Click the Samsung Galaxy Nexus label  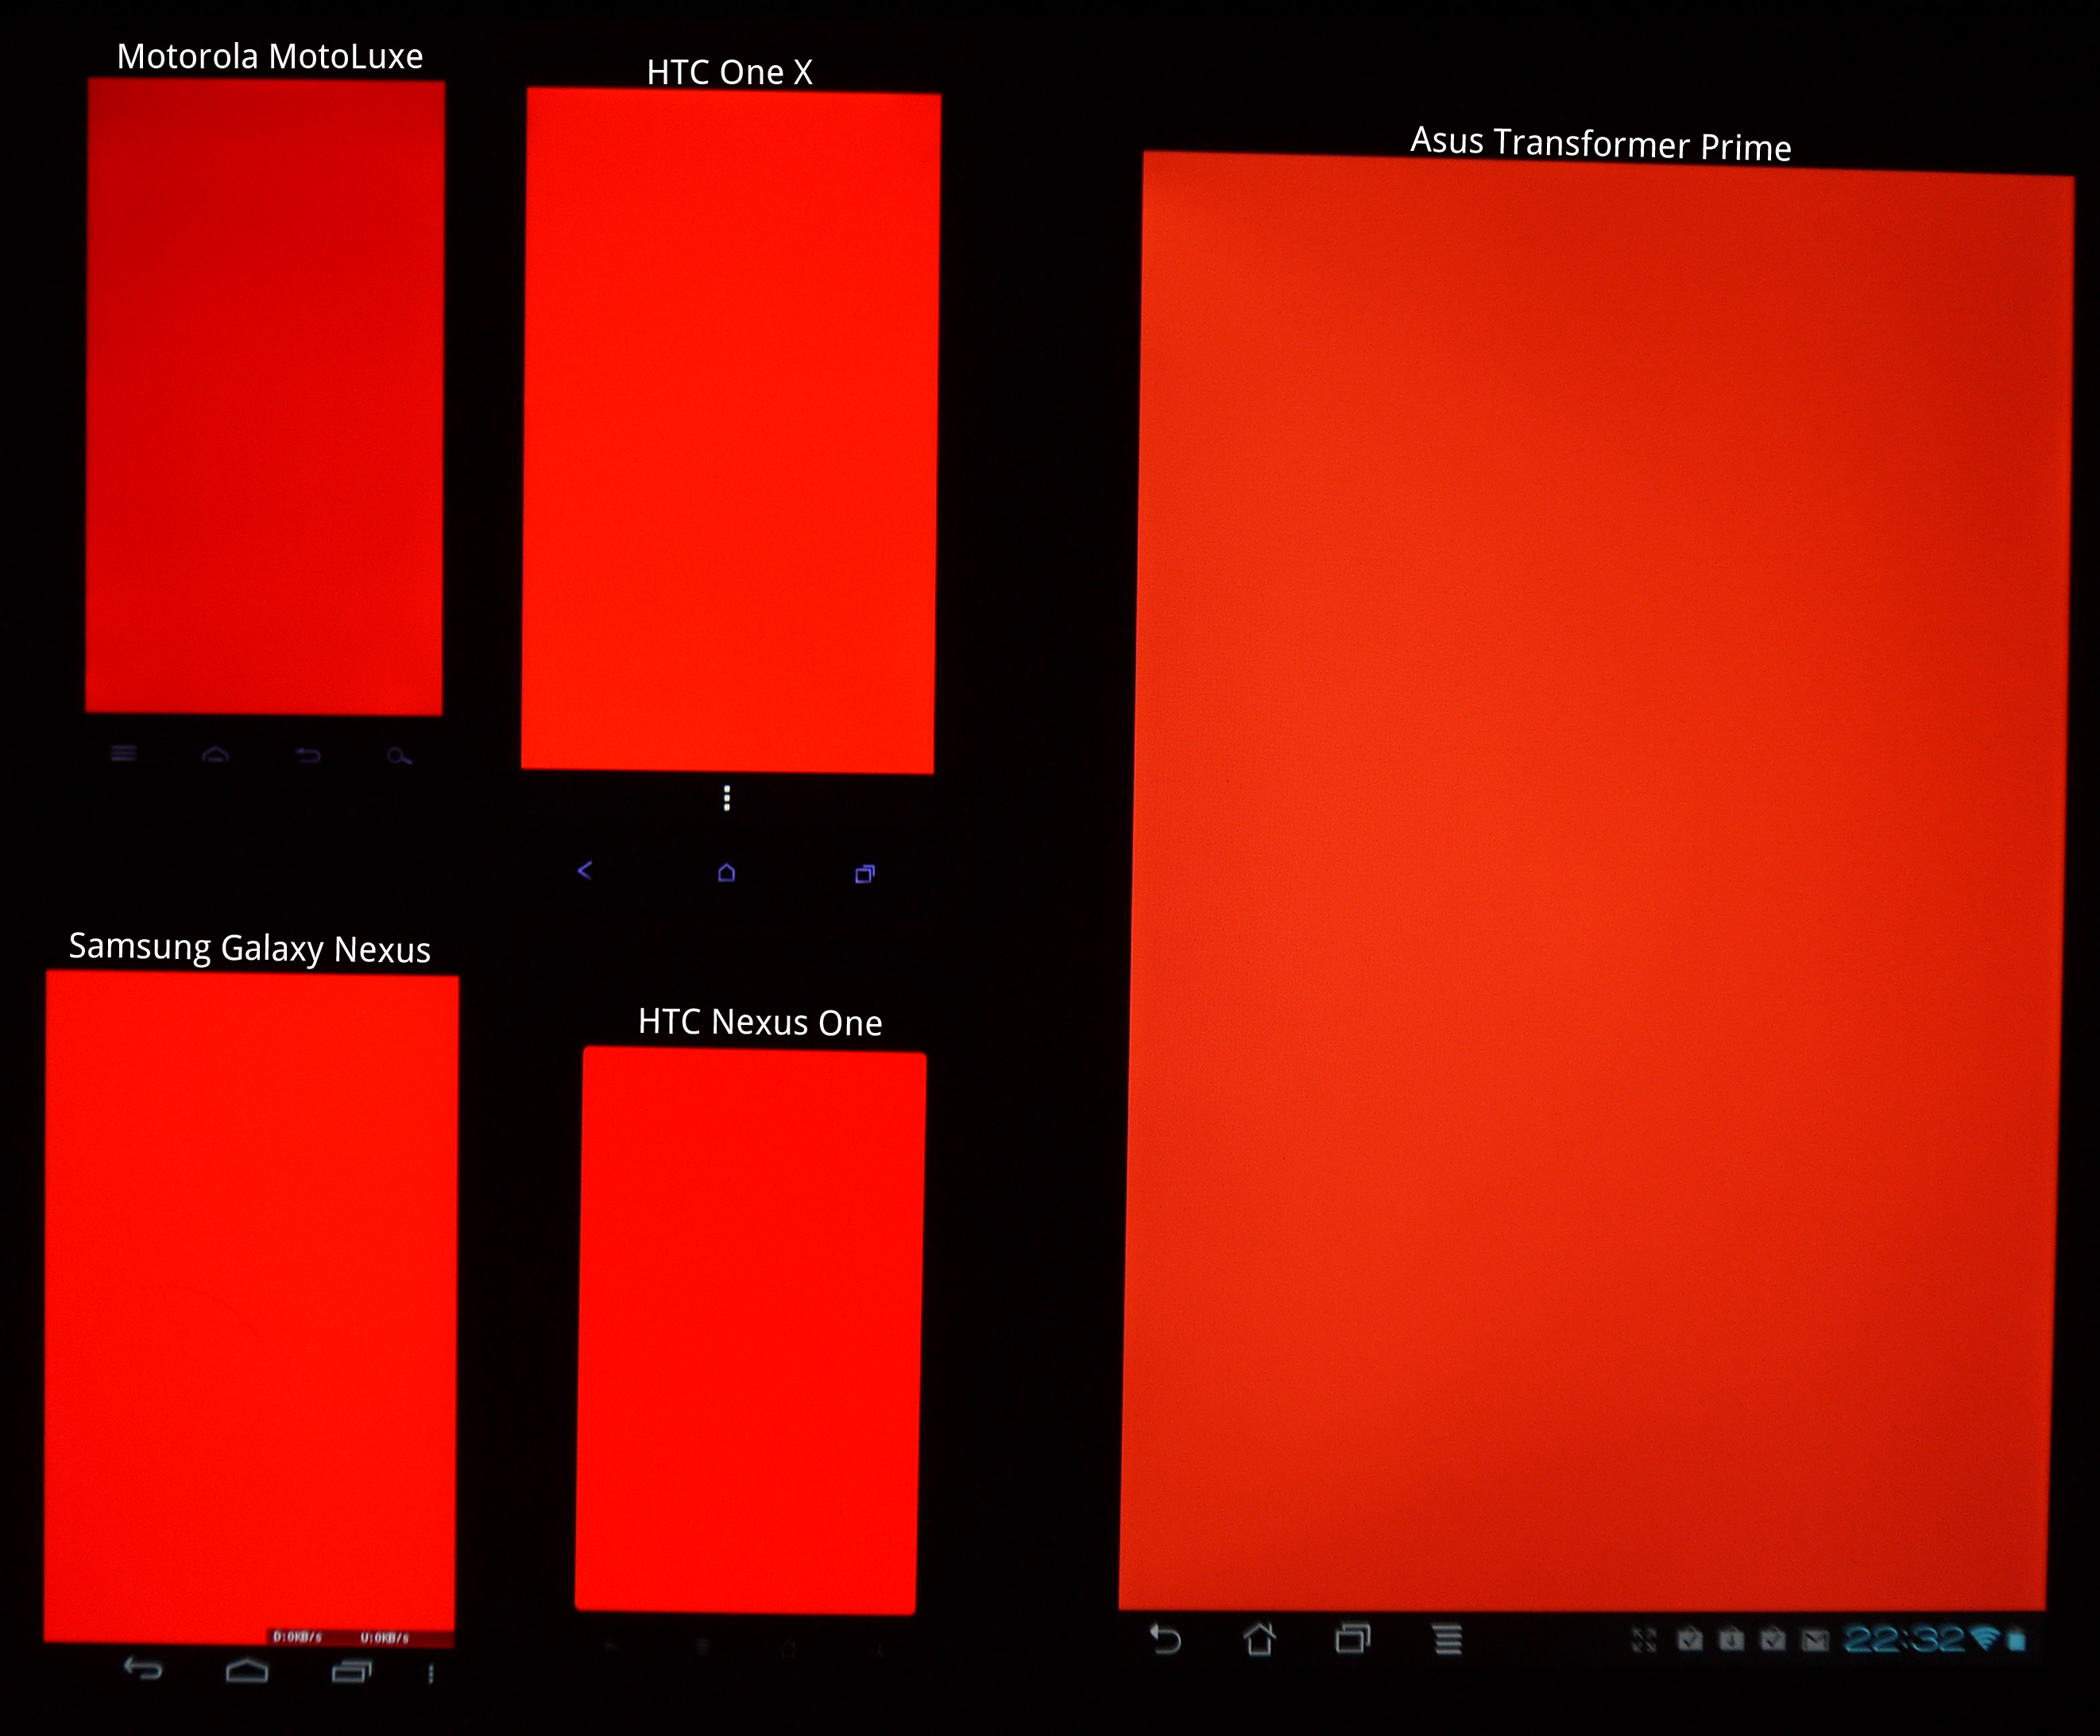pos(249,947)
